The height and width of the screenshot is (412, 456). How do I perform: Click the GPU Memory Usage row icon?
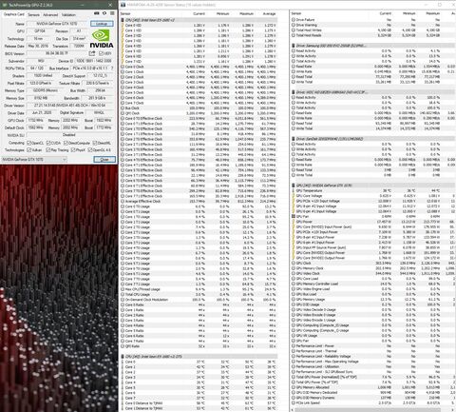pyautogui.click(x=294, y=300)
